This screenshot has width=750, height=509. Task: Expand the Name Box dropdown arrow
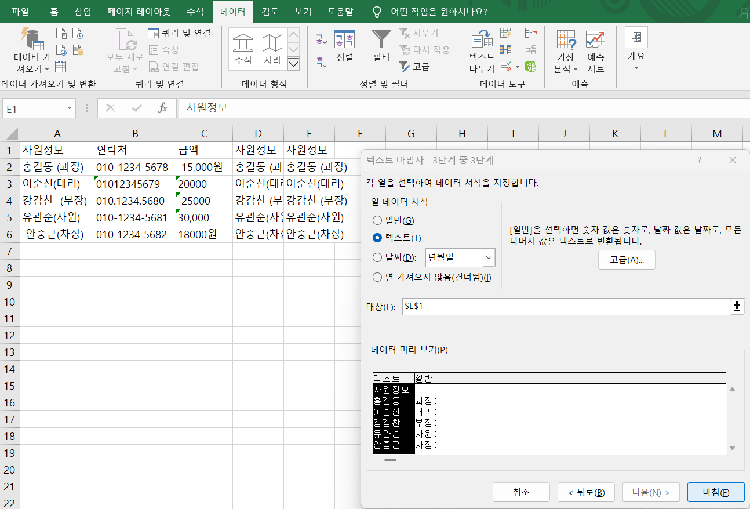pyautogui.click(x=70, y=108)
